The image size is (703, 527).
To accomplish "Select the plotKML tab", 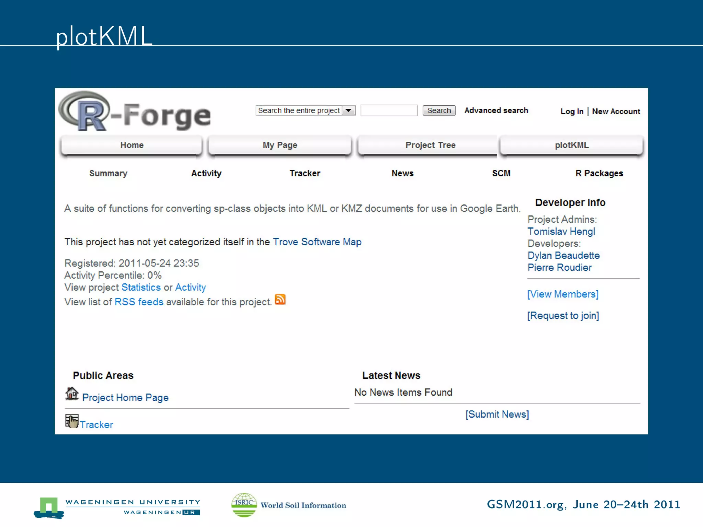I will [x=572, y=145].
